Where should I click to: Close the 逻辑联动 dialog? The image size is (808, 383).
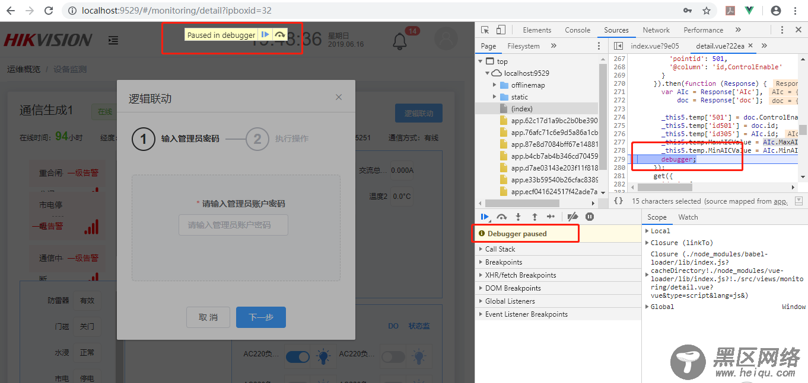pyautogui.click(x=339, y=97)
